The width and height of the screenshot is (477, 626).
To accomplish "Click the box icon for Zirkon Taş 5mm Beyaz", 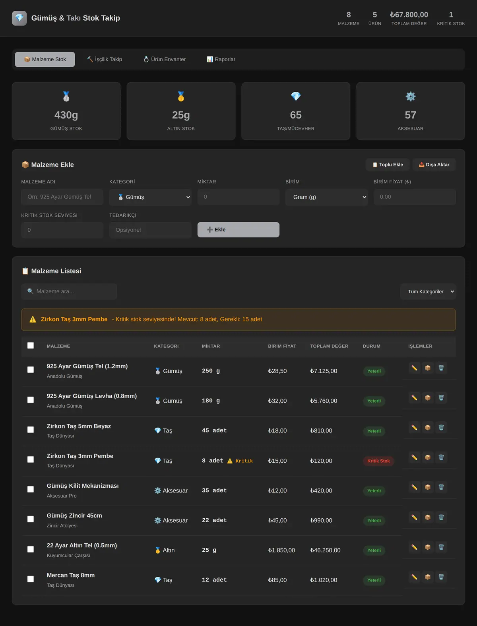I will coord(428,428).
